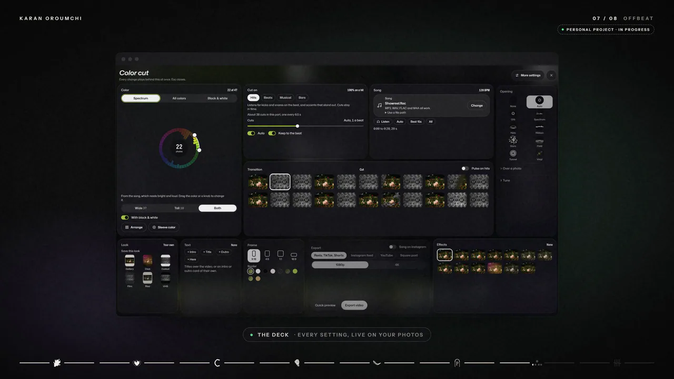Expand the Over a photo section
This screenshot has width=674, height=379.
511,168
